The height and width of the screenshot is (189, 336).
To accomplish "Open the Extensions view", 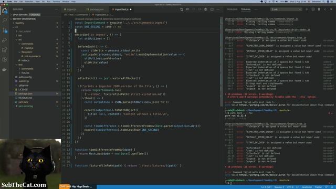I will (5, 50).
